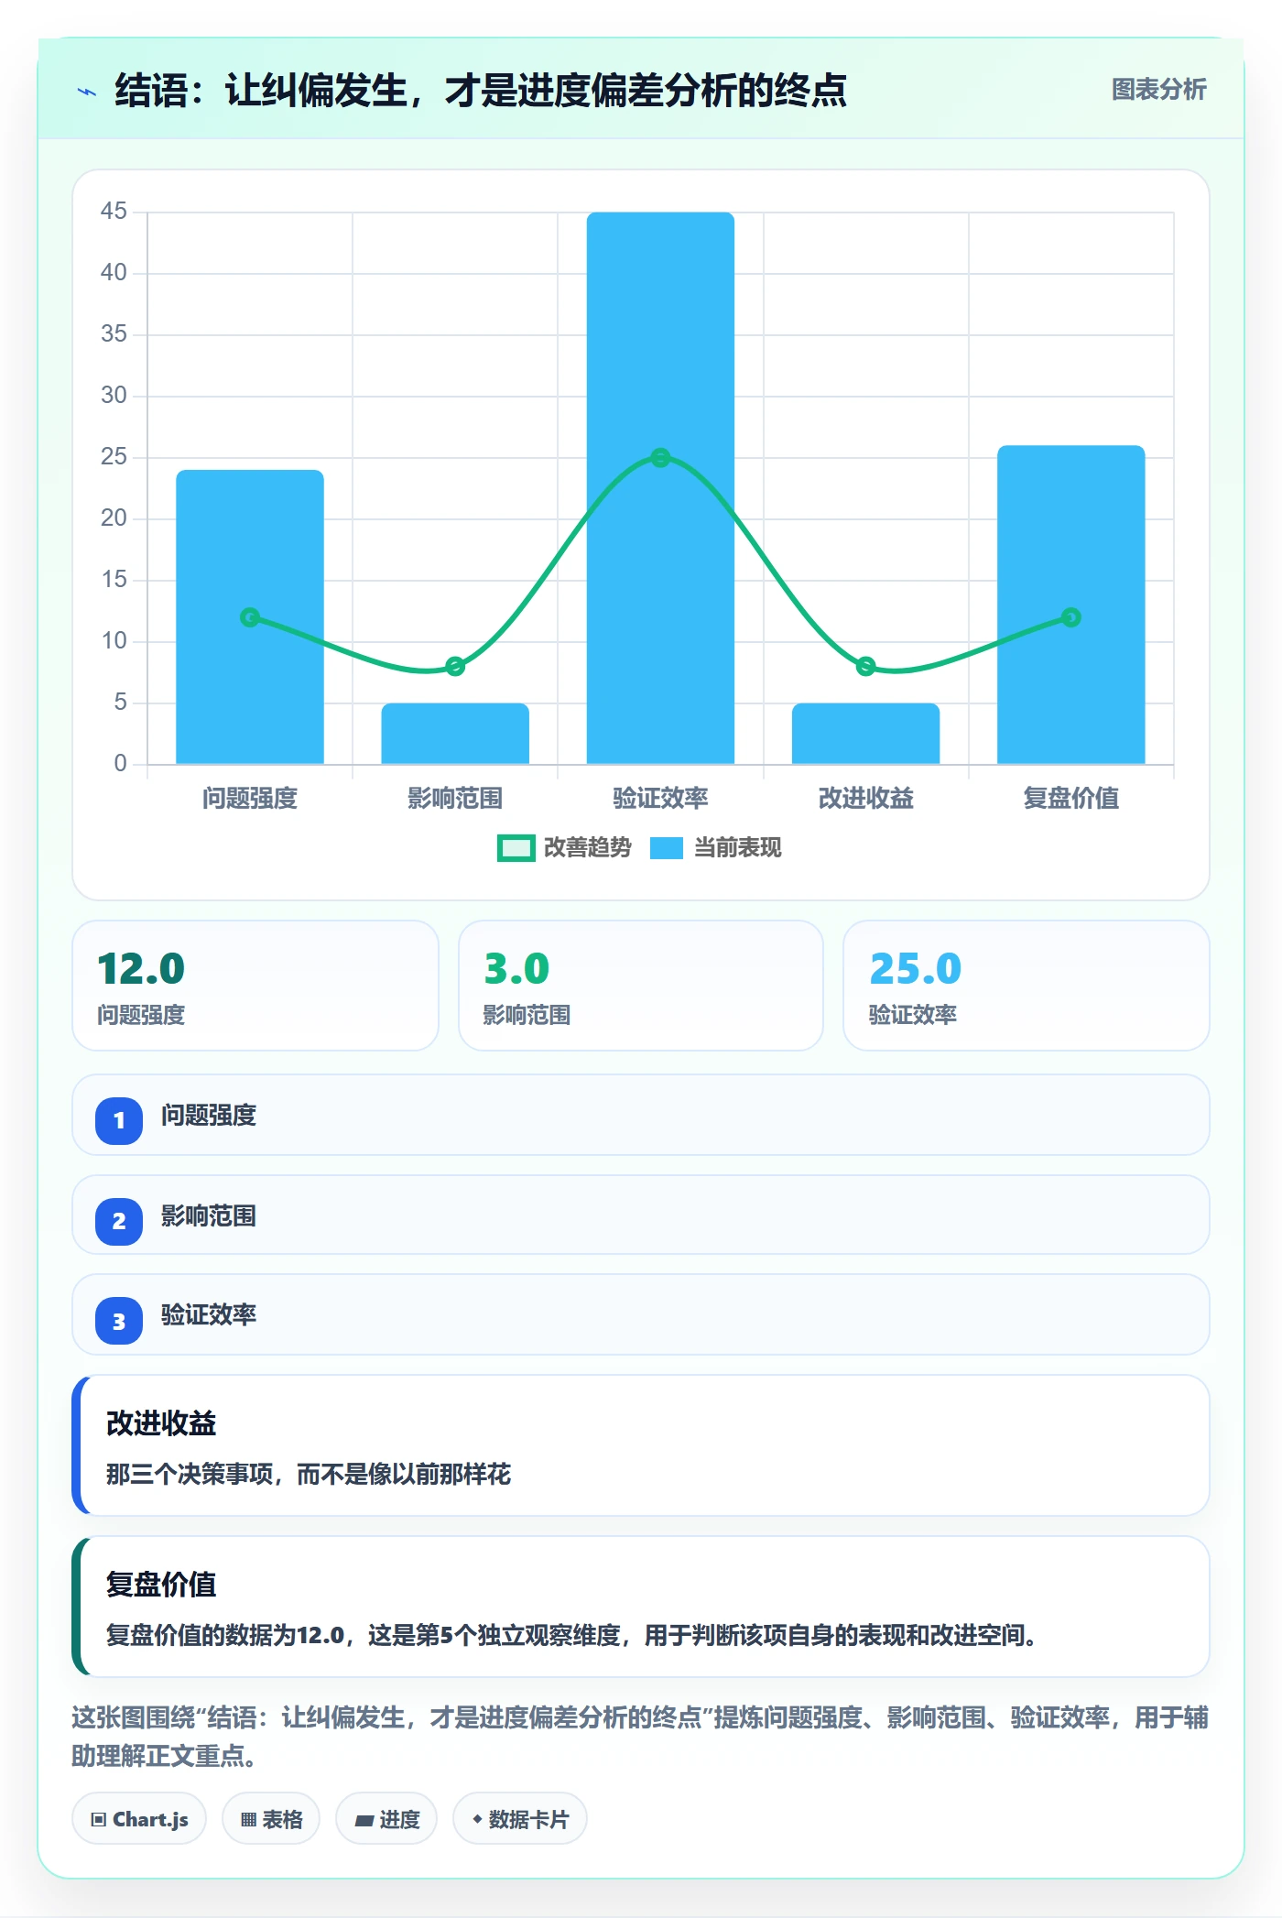The image size is (1282, 1918).
Task: Click the lightning icon beside the title
Action: [87, 92]
